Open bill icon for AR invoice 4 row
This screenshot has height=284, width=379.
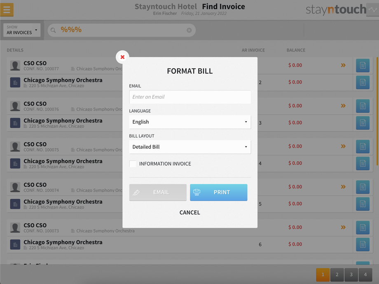click(363, 163)
